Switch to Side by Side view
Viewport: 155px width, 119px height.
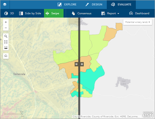point(30,13)
